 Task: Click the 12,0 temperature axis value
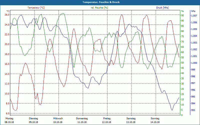[x=7, y=84]
